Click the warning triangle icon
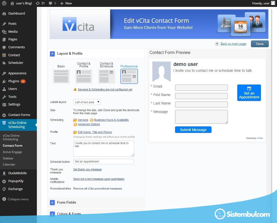 click(x=75, y=89)
